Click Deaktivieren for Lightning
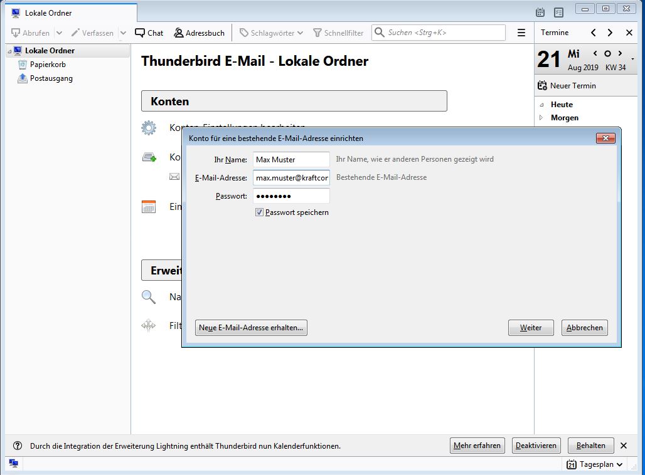Screen dimensions: 645x475 pyautogui.click(x=536, y=446)
